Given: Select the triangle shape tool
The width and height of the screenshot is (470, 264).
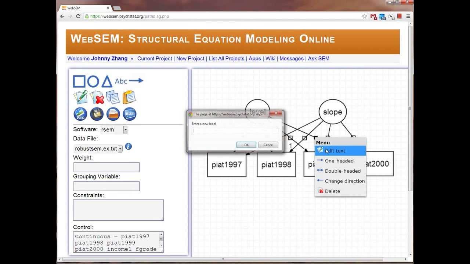Looking at the screenshot, I should [106, 81].
